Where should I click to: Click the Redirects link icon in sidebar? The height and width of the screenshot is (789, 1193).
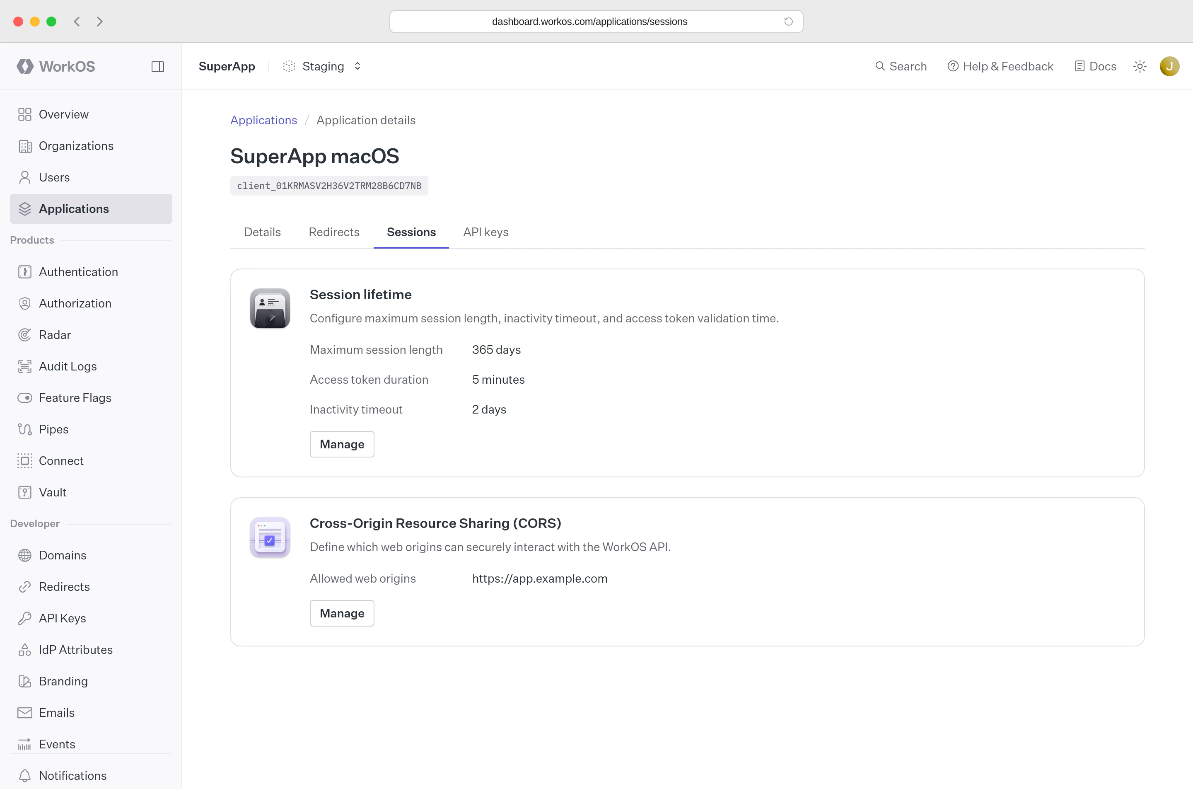tap(24, 587)
